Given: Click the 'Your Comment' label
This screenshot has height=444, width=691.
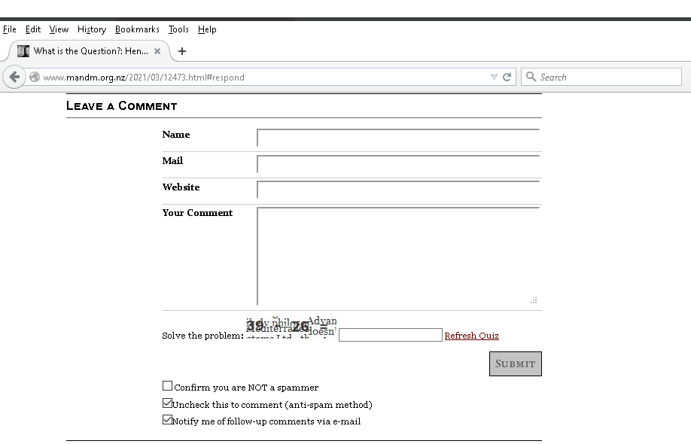Looking at the screenshot, I should (197, 213).
